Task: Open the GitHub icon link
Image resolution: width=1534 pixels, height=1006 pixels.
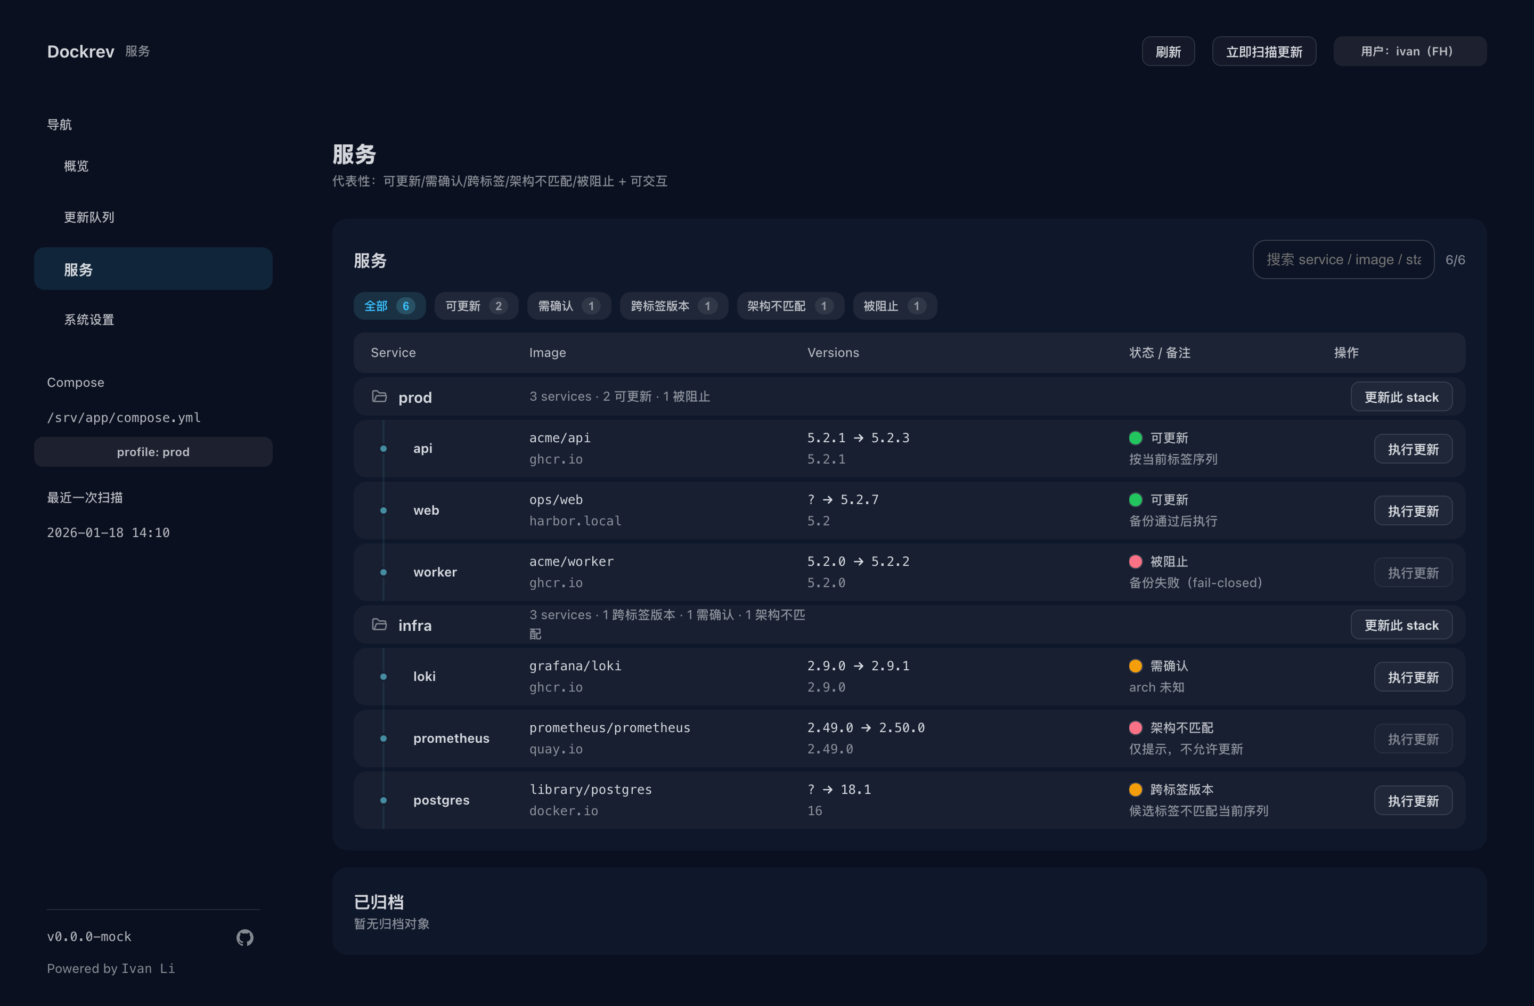Action: pyautogui.click(x=244, y=937)
